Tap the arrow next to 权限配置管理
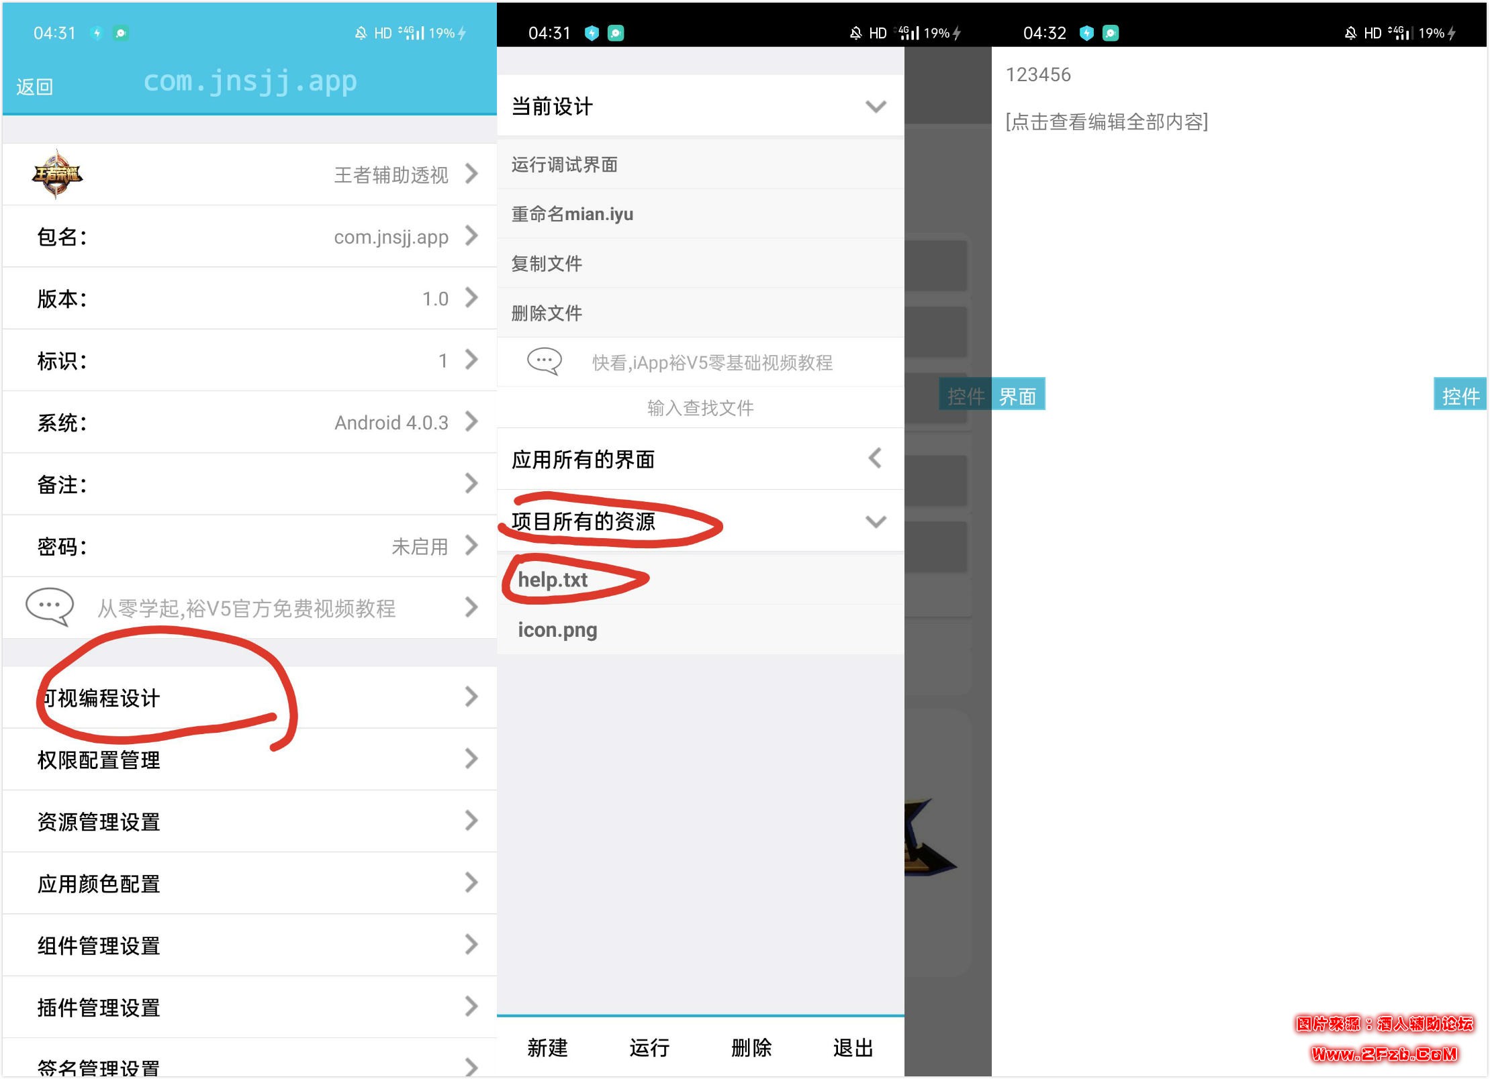1490x1079 pixels. (x=471, y=759)
